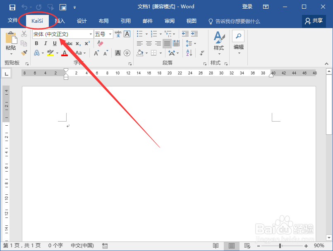The image size is (333, 251).
Task: Save the document with the floppy disk icon
Action: point(12,7)
